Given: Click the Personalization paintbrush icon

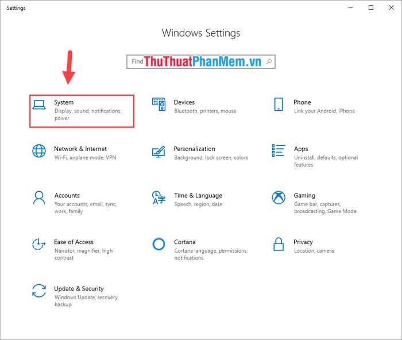Looking at the screenshot, I should pyautogui.click(x=159, y=152).
